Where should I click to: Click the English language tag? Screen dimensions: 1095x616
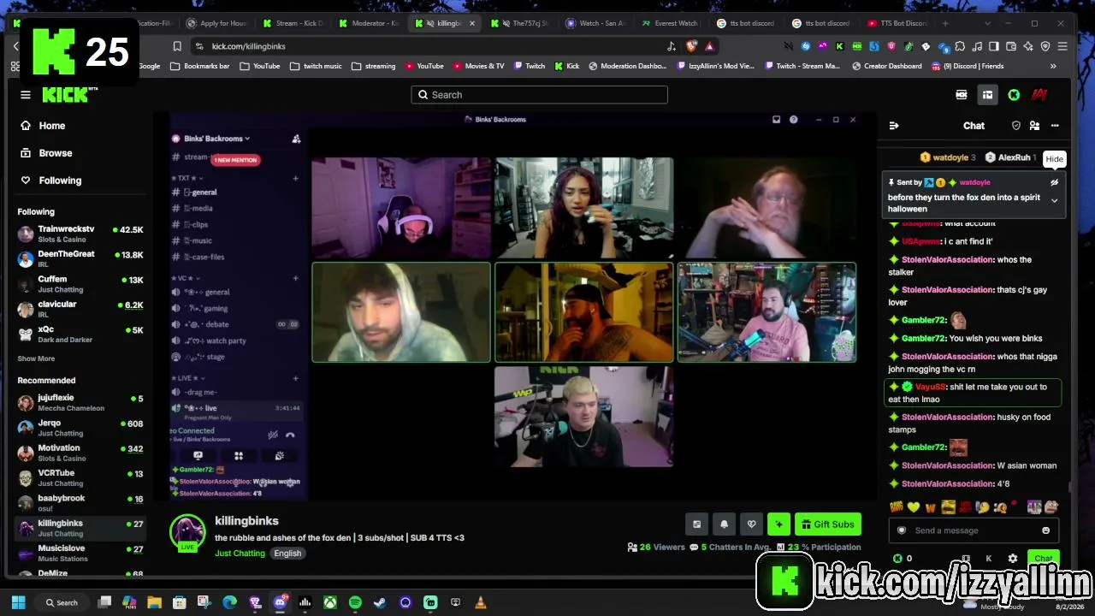click(x=287, y=554)
